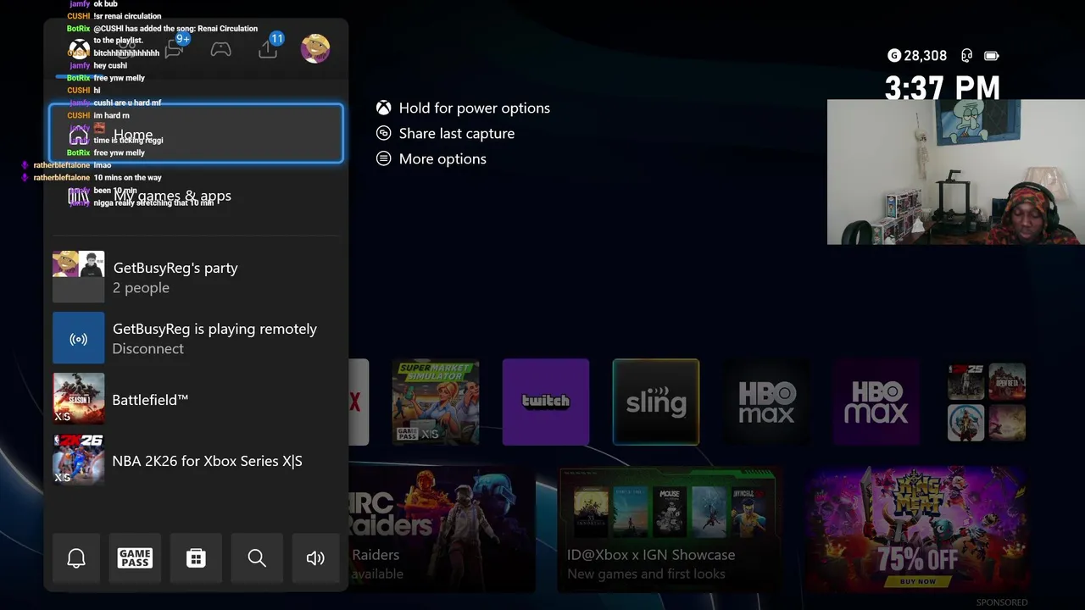Click the gamerscore G icon
The height and width of the screenshot is (610, 1085).
[894, 56]
